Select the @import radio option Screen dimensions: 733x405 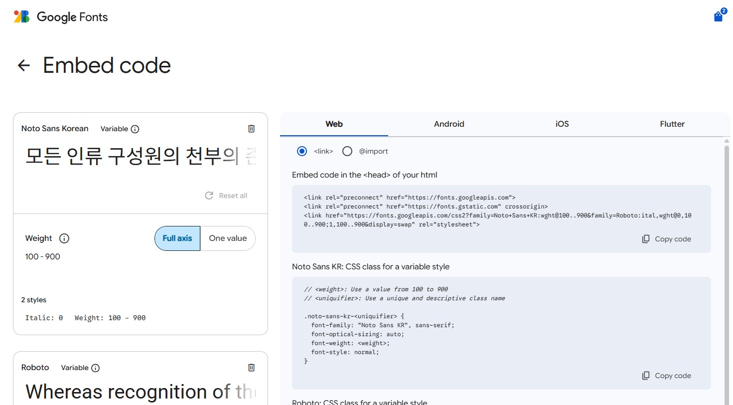347,151
